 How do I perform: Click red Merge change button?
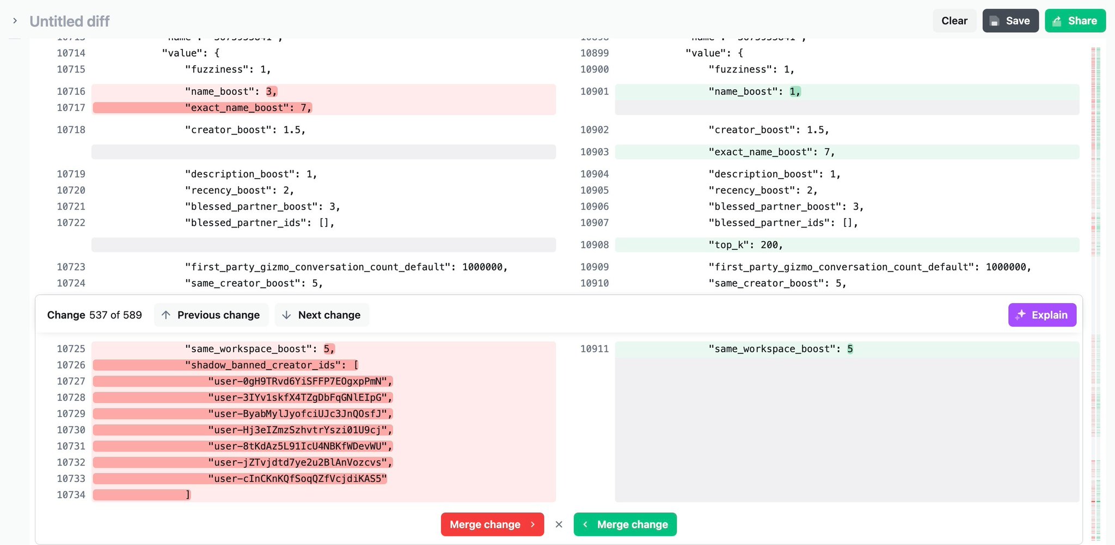[492, 524]
